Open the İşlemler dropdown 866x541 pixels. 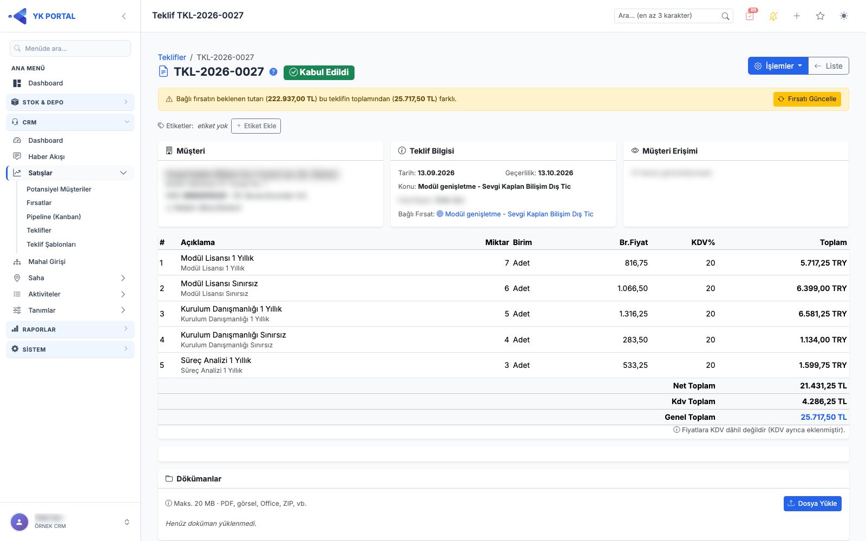pos(778,66)
